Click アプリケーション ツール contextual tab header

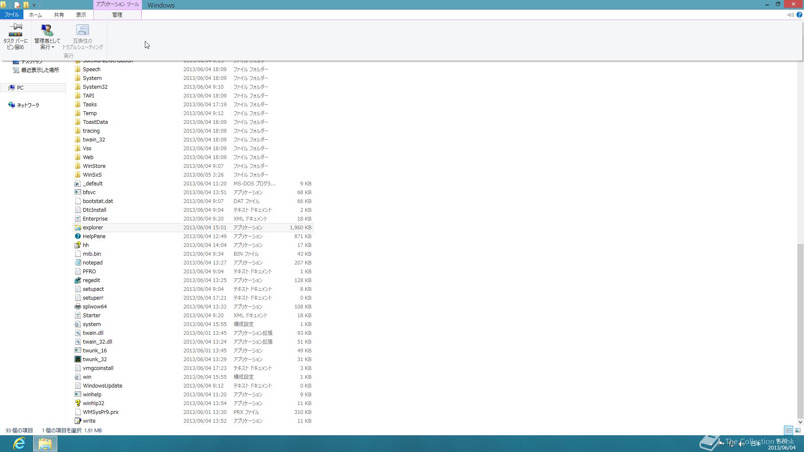117,4
